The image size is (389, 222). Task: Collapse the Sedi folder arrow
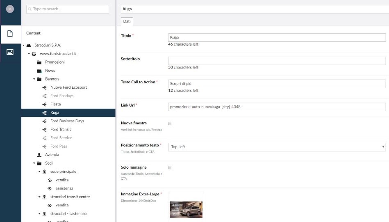pos(34,163)
